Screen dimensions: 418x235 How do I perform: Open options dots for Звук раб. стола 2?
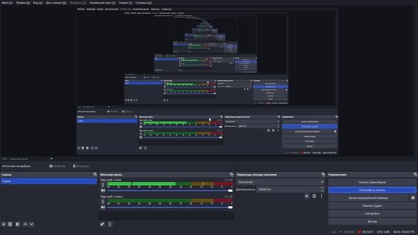103,202
